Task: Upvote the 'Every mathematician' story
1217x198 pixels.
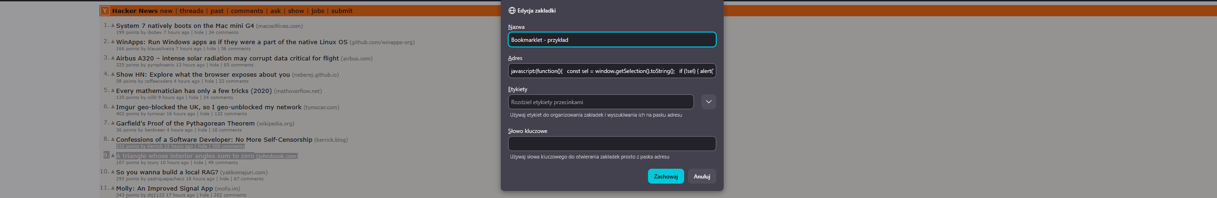Action: [113, 90]
